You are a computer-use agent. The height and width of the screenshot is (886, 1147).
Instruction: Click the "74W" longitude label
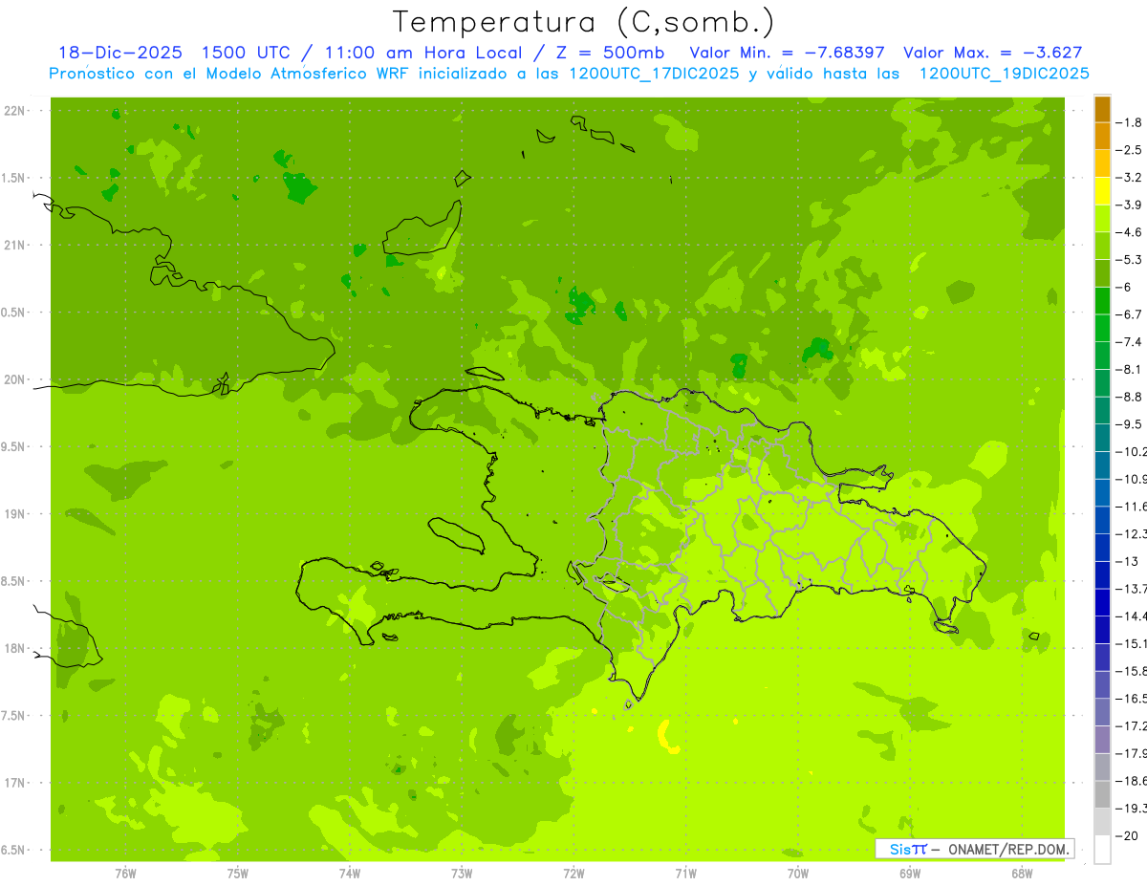pos(350,874)
